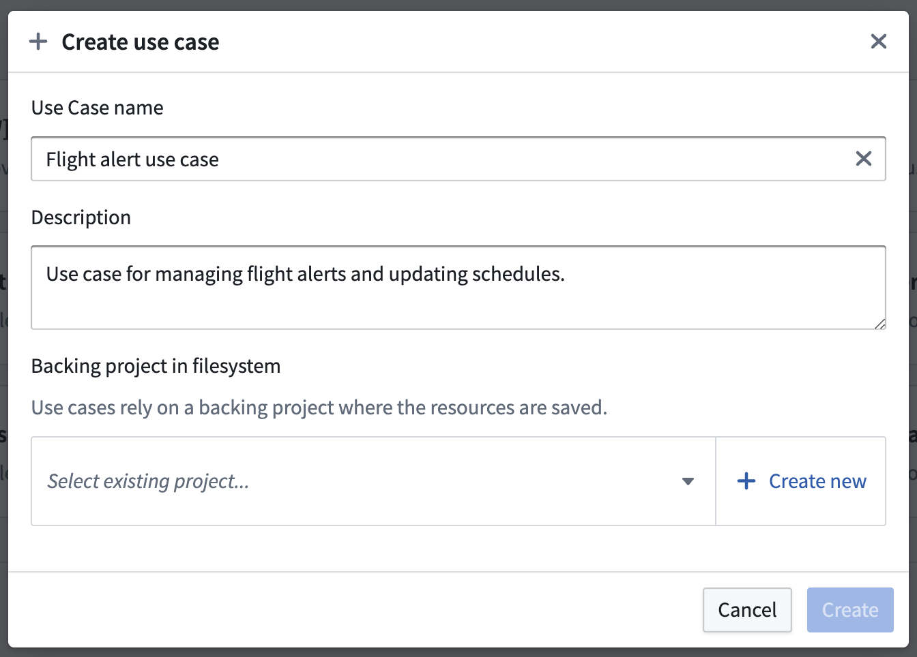This screenshot has width=917, height=657.
Task: Close the Create use case dialog
Action: pyautogui.click(x=878, y=42)
